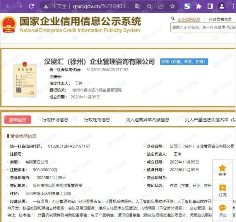Screen dimensions: 236x222
Task: Click the license section credit code value
Action: [x=69, y=146]
